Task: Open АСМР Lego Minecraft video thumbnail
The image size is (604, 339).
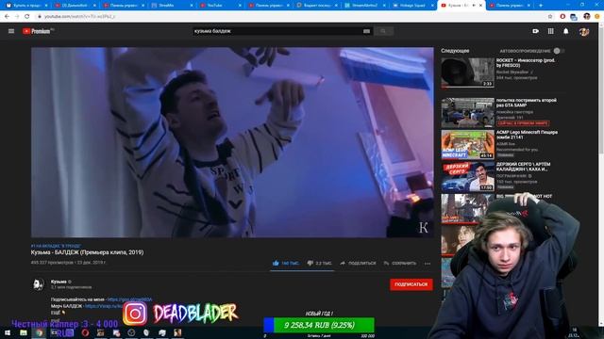Action: pyautogui.click(x=467, y=144)
